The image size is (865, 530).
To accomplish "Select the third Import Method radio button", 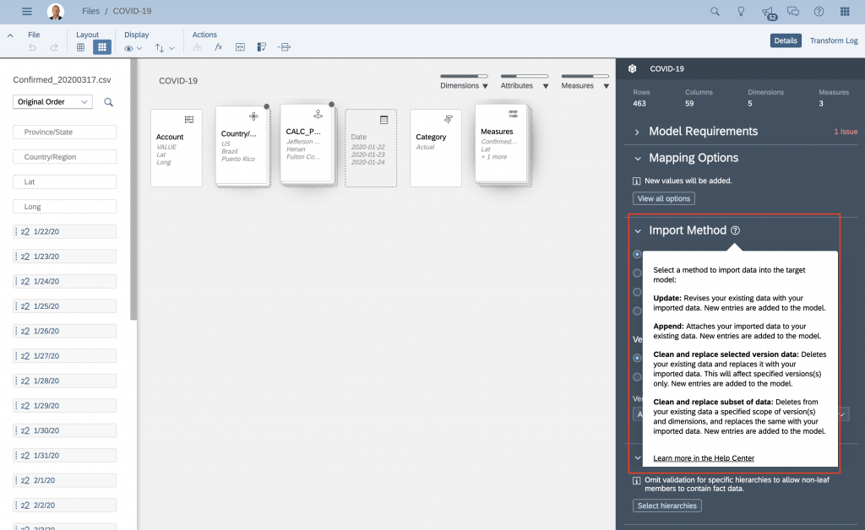I will 637,292.
